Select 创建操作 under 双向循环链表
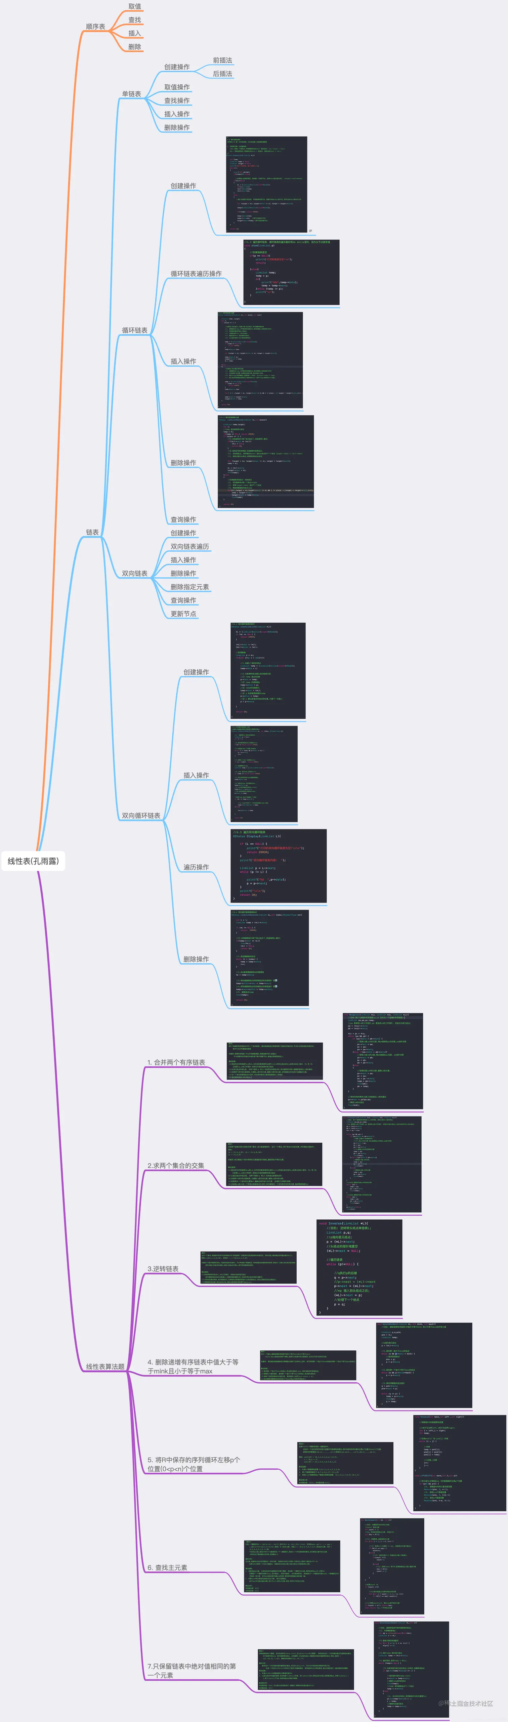This screenshot has height=1722, width=508. point(196,672)
